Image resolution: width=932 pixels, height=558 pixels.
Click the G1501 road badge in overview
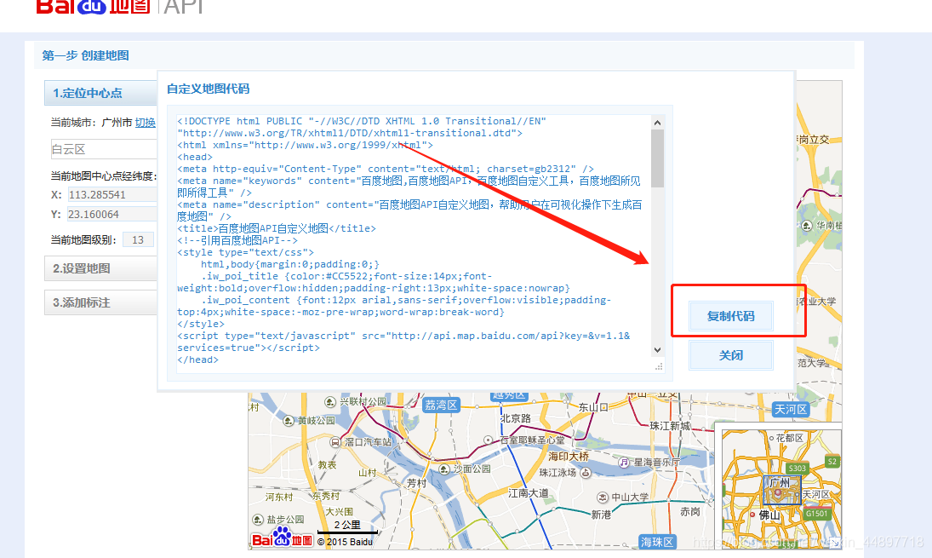click(x=816, y=514)
